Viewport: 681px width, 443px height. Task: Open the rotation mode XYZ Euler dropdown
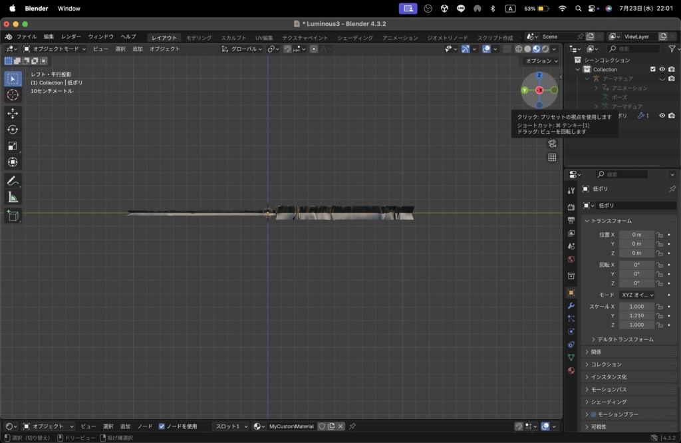tap(636, 295)
